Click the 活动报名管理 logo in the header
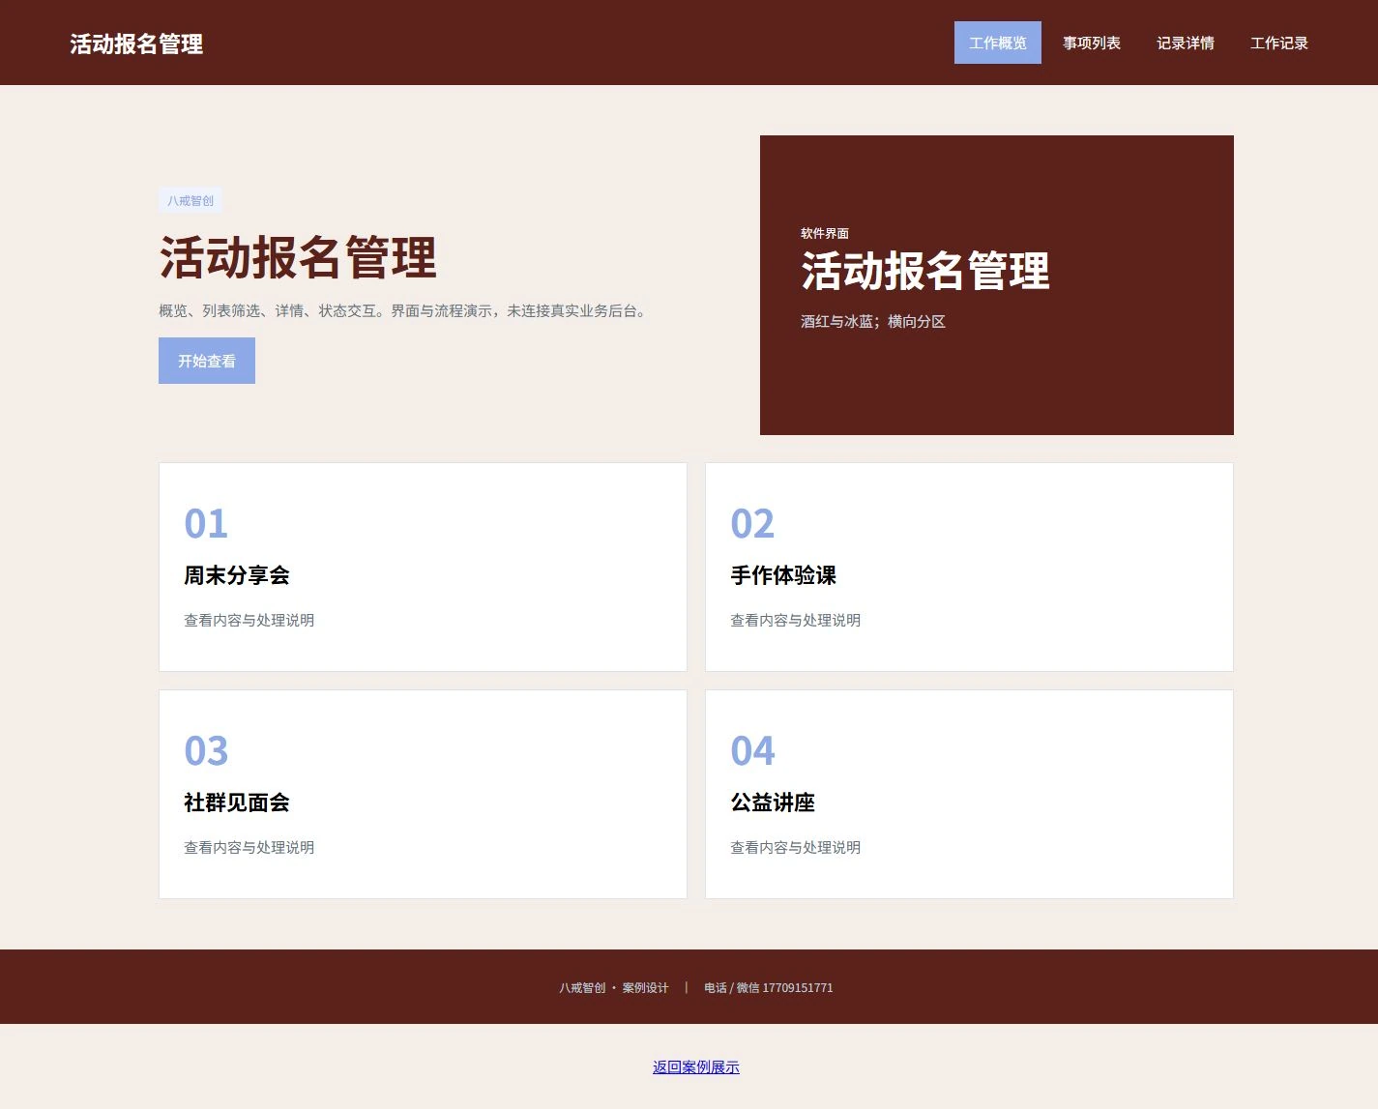 click(136, 44)
